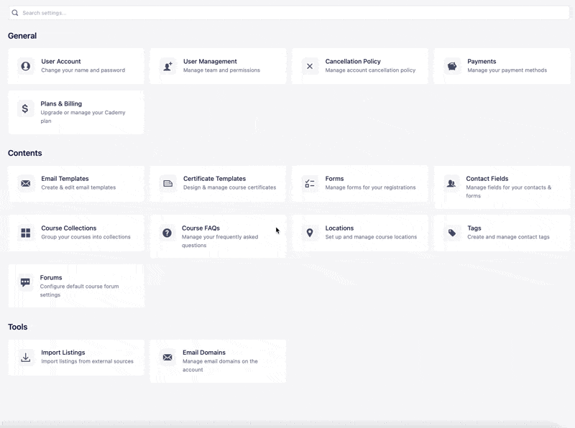The height and width of the screenshot is (428, 575).
Task: Click the User Account person icon
Action: (x=26, y=65)
